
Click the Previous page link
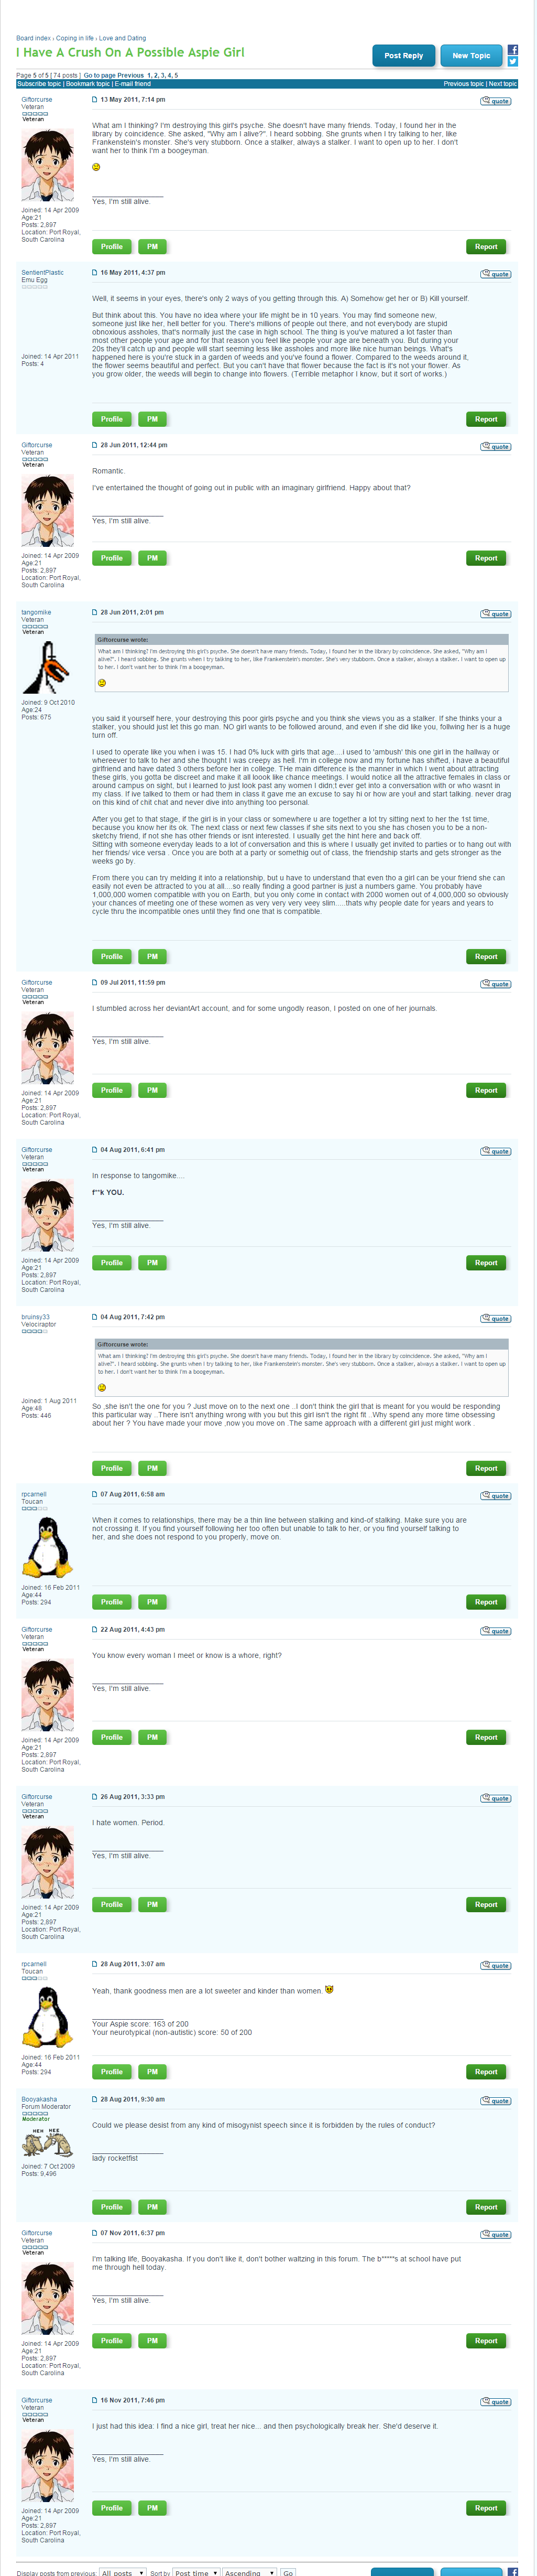(131, 75)
